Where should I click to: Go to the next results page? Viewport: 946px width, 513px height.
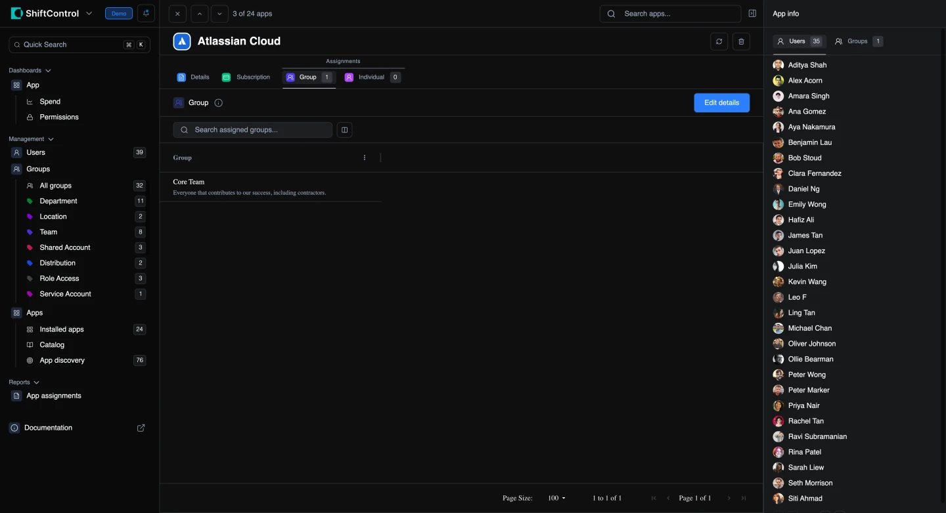pos(729,498)
